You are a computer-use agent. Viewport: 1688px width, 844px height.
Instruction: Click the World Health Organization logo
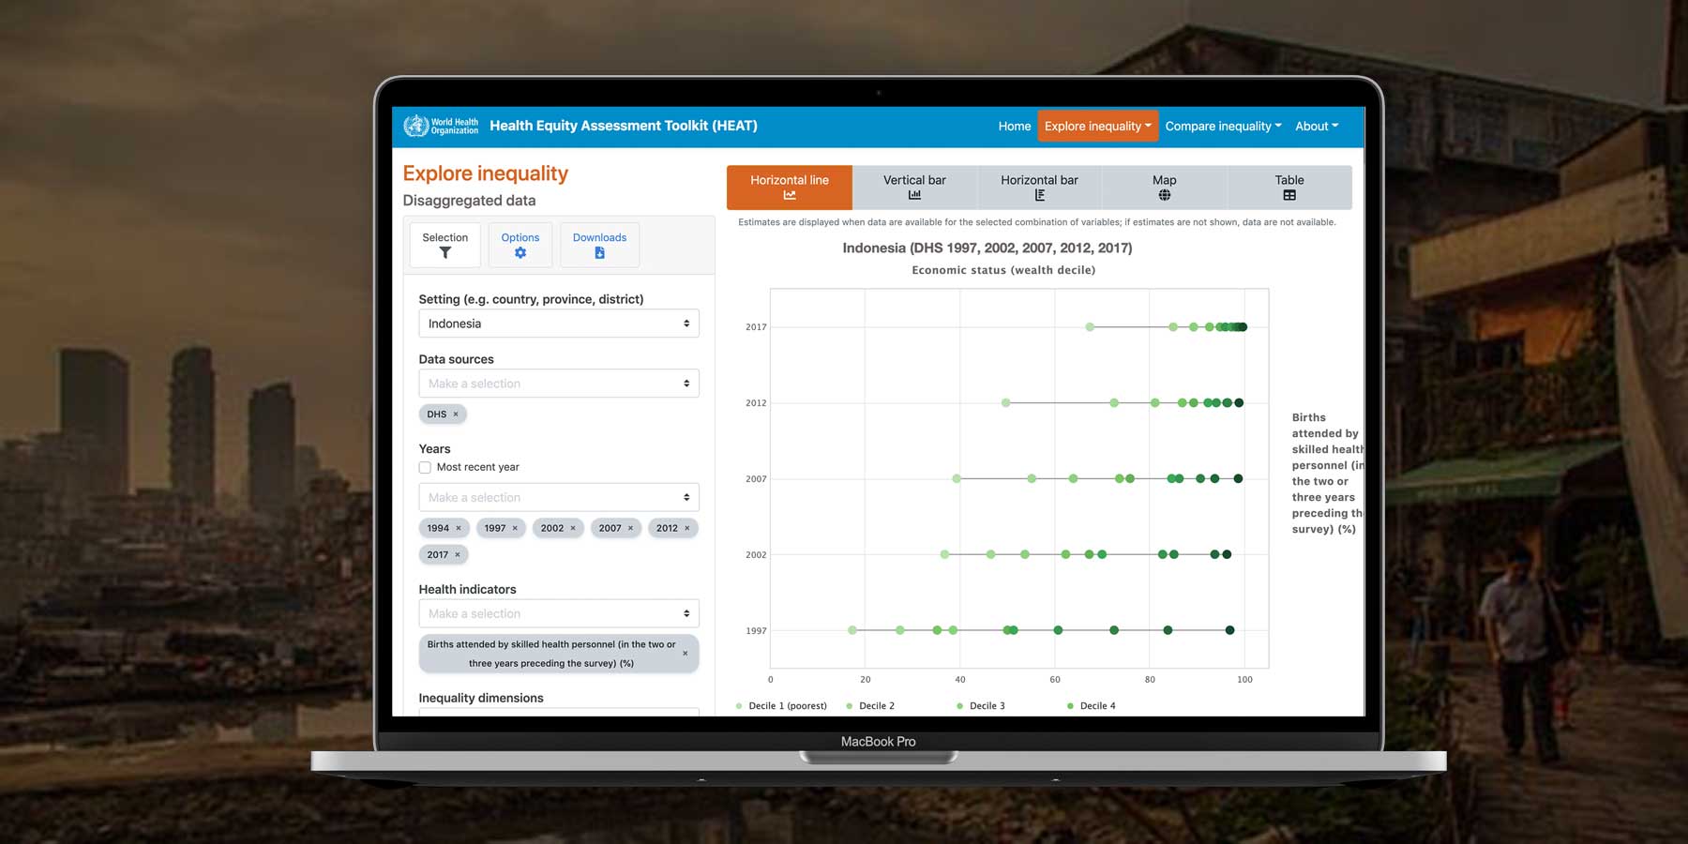point(441,126)
